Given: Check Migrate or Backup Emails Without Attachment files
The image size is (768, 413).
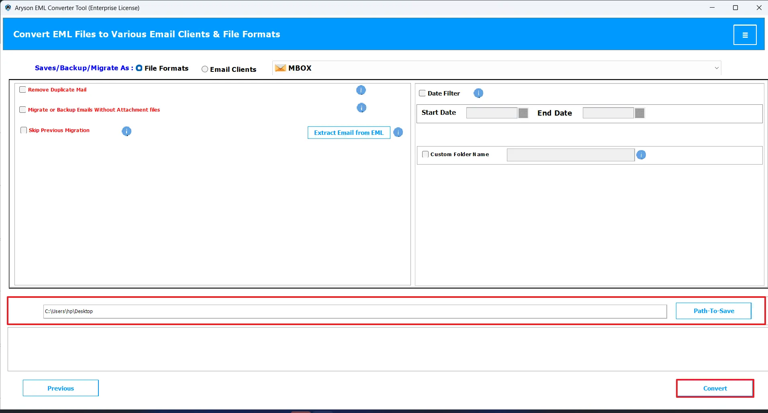Looking at the screenshot, I should (23, 110).
